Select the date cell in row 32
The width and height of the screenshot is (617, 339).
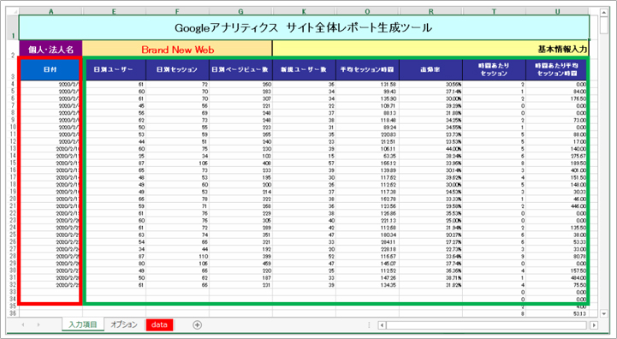pyautogui.click(x=50, y=285)
